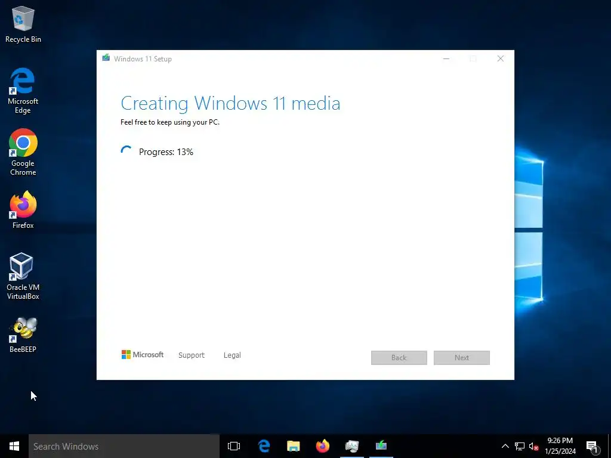
Task: Select the BeeBEEP desktop shortcut
Action: (x=23, y=335)
